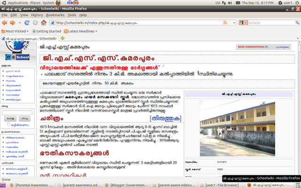This screenshot has height=188, width=301.
Task: Launch Firefox from the top panel icon
Action: pyautogui.click(x=58, y=3)
